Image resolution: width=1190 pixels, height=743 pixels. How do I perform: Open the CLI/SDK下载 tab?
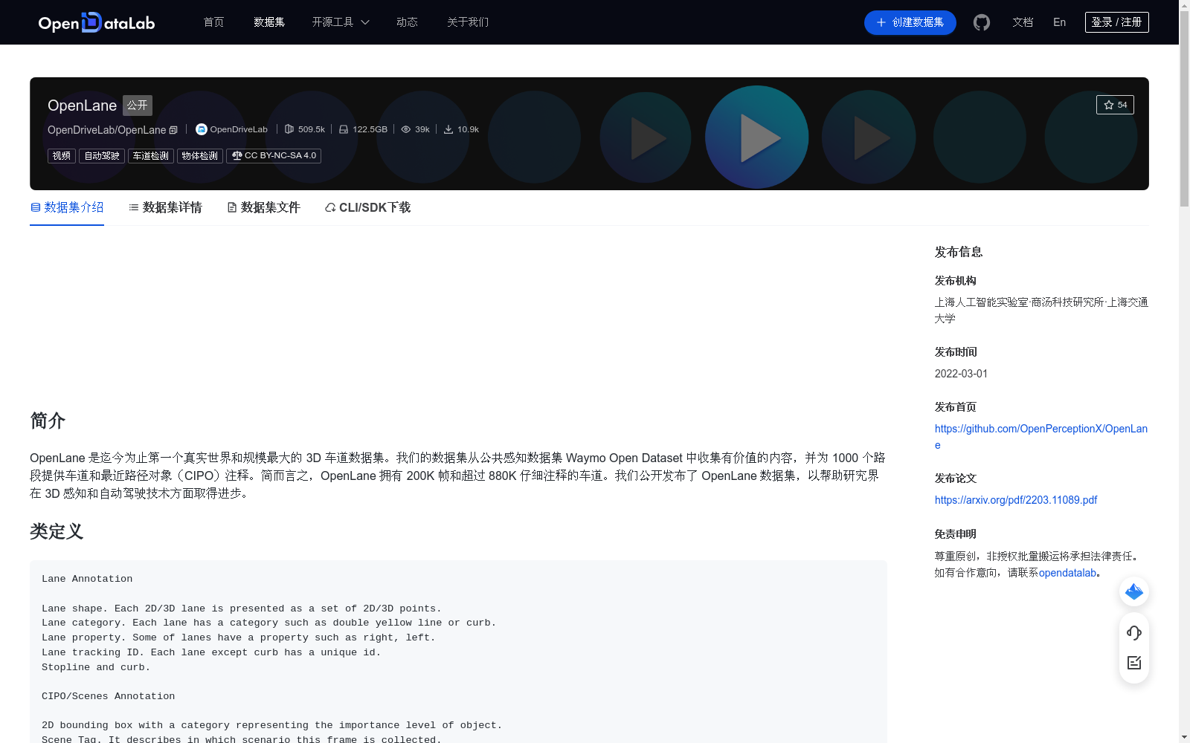pyautogui.click(x=367, y=207)
